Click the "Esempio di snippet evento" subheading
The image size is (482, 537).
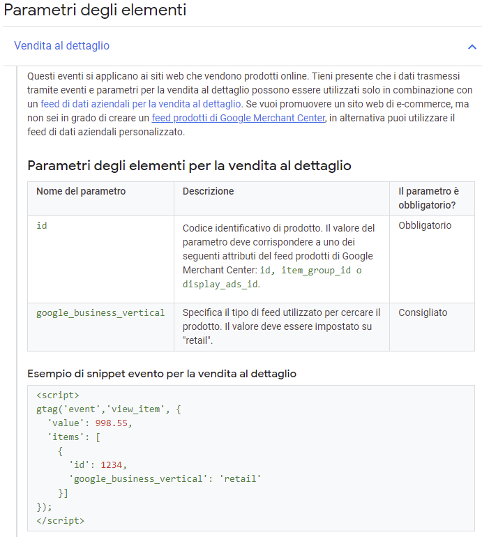tap(162, 374)
